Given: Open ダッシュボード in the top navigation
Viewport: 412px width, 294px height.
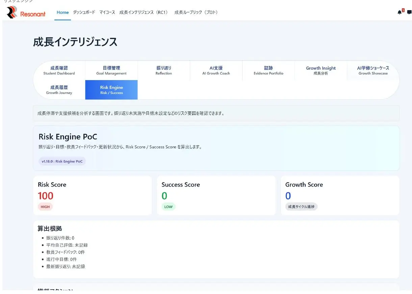Looking at the screenshot, I should (x=84, y=13).
